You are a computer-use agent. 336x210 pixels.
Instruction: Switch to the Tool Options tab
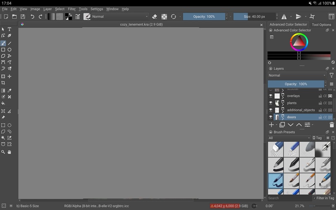(321, 25)
